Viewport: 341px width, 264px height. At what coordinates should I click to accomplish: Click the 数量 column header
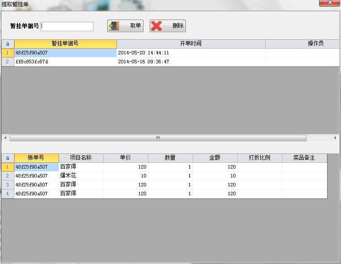pos(171,158)
